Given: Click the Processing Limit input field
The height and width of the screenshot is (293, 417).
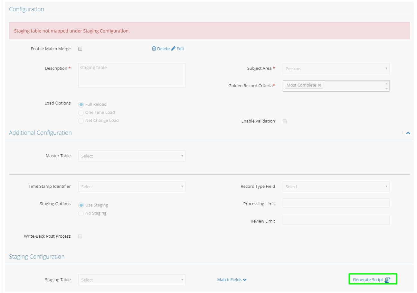Looking at the screenshot, I should pyautogui.click(x=336, y=203).
